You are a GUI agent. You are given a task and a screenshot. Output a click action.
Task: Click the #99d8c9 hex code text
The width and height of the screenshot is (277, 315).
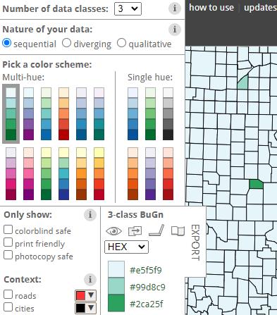point(147,287)
